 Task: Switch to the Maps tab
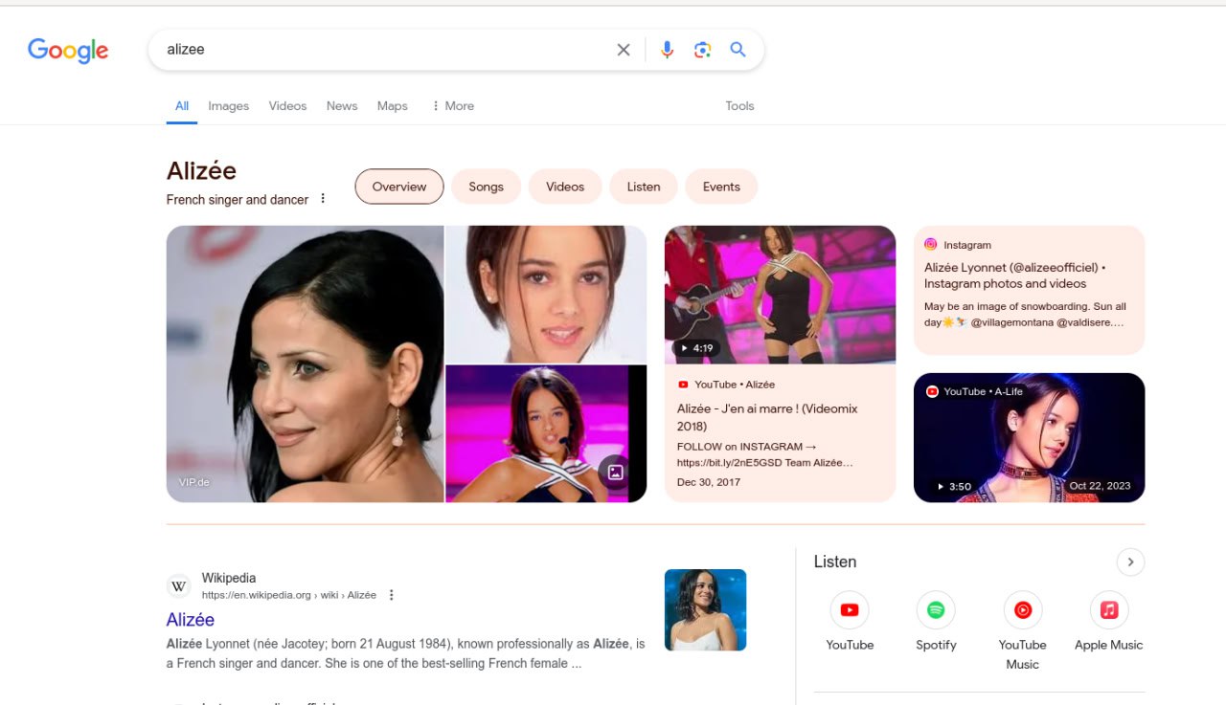pyautogui.click(x=392, y=106)
